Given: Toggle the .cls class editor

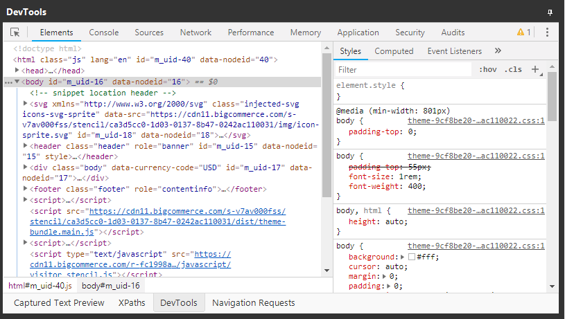Looking at the screenshot, I should tap(513, 69).
